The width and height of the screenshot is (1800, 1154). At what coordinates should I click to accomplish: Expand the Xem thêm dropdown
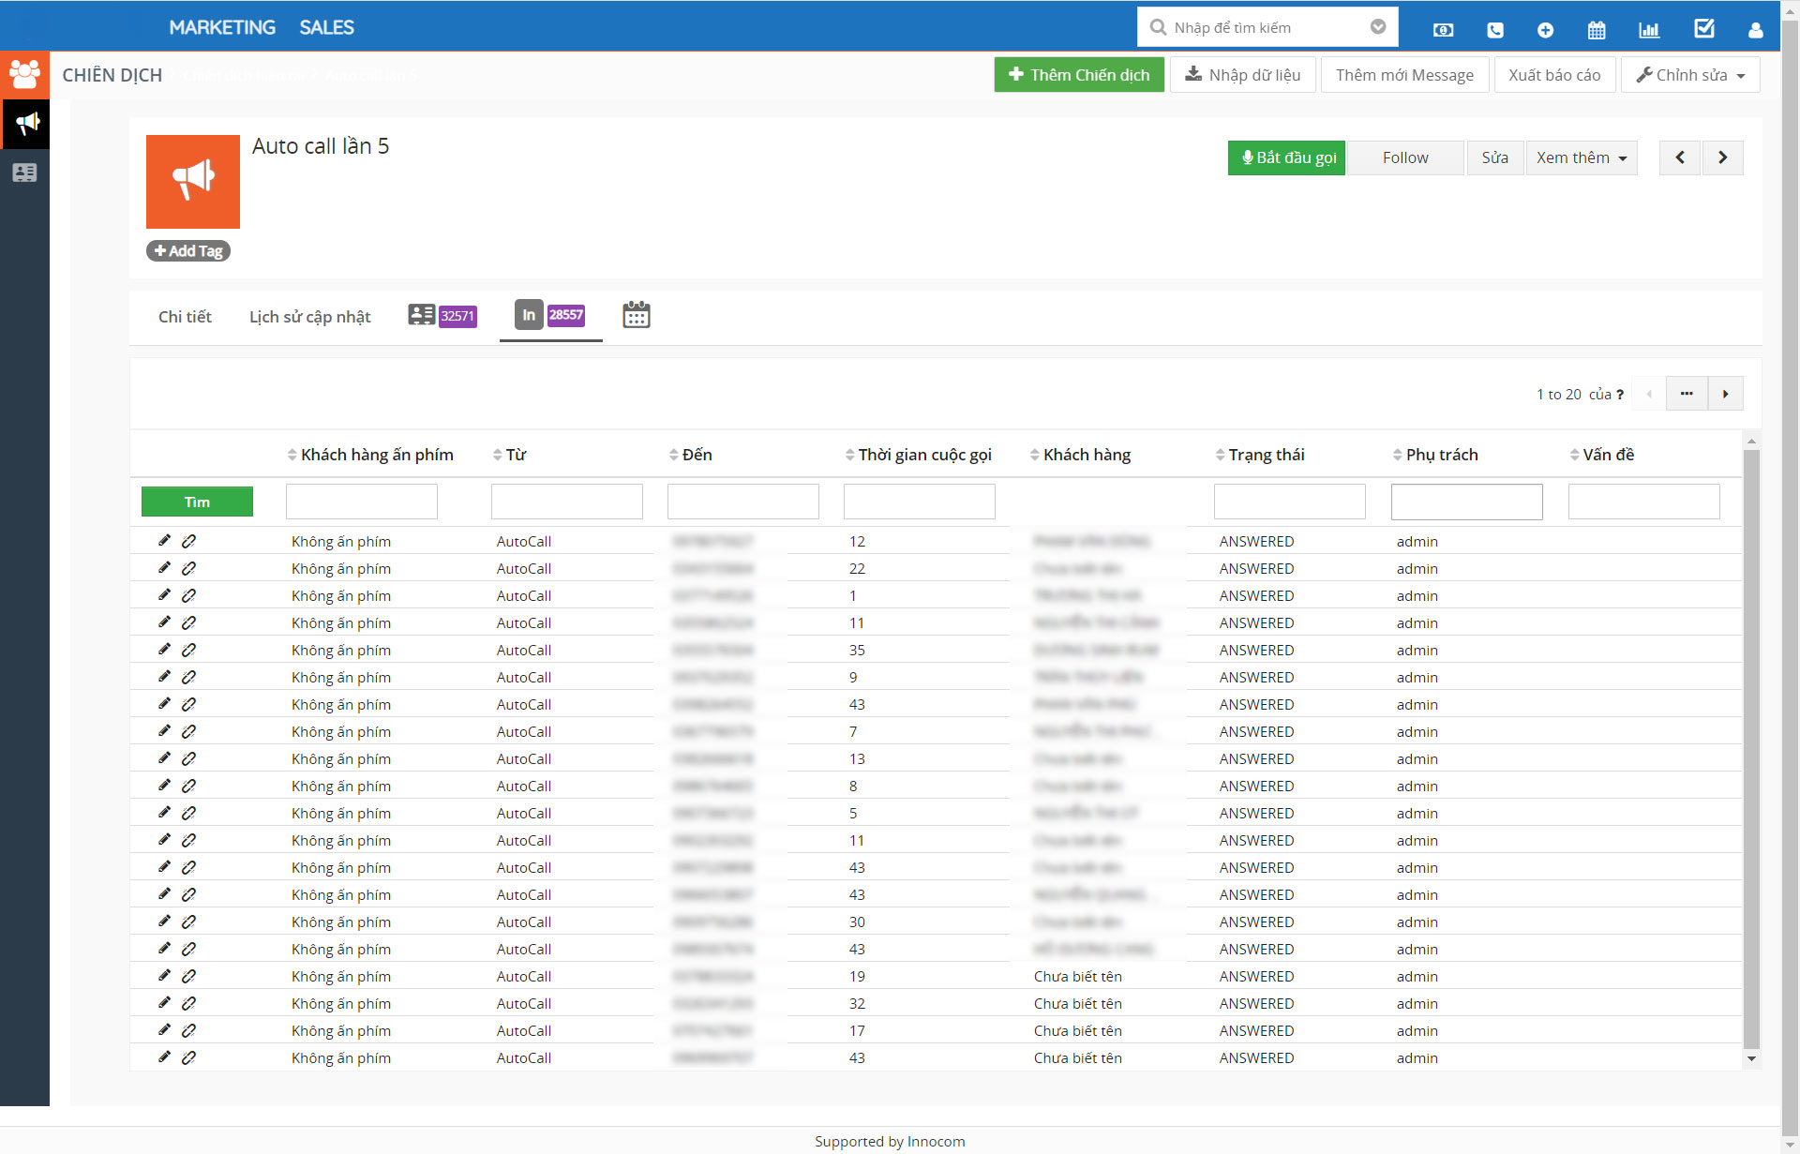pyautogui.click(x=1582, y=157)
